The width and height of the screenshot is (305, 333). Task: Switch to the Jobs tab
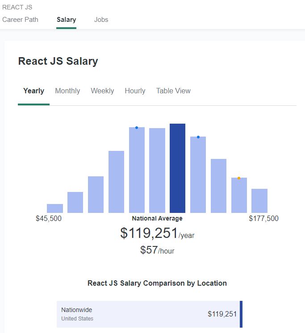pos(101,20)
